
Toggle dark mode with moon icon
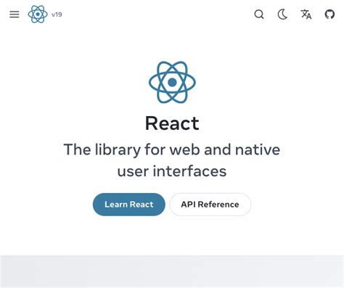tap(282, 15)
